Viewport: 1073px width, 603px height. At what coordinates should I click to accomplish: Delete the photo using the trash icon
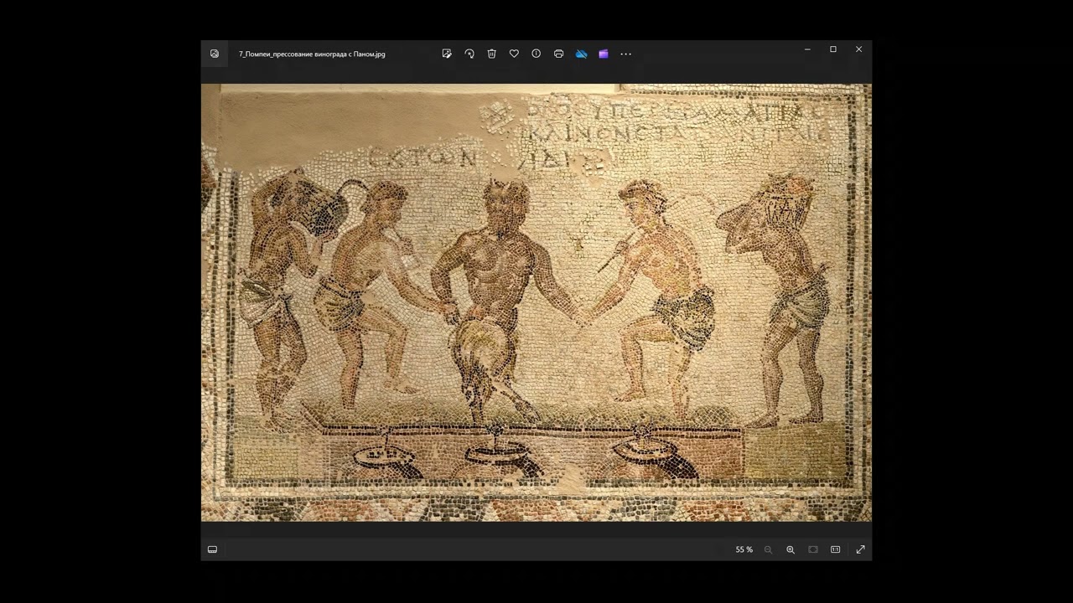pyautogui.click(x=492, y=54)
